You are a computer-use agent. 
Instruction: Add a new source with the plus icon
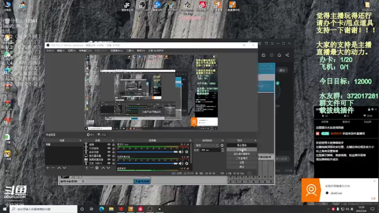(x=87, y=168)
